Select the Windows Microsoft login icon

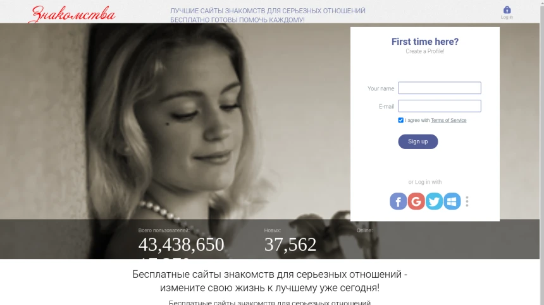click(x=452, y=201)
